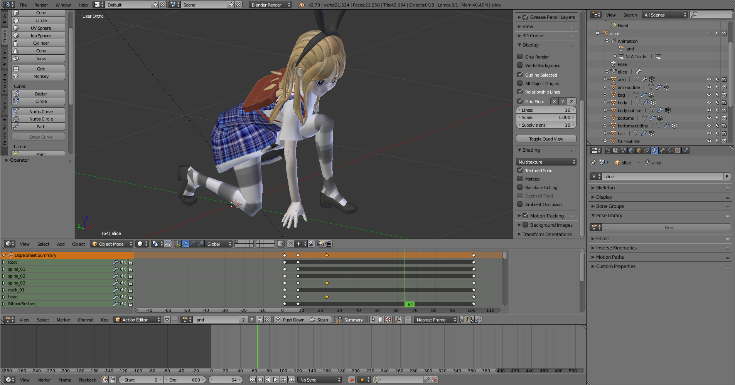Open the Nearest Frame snapping dropdown
735x385 pixels.
[435, 320]
